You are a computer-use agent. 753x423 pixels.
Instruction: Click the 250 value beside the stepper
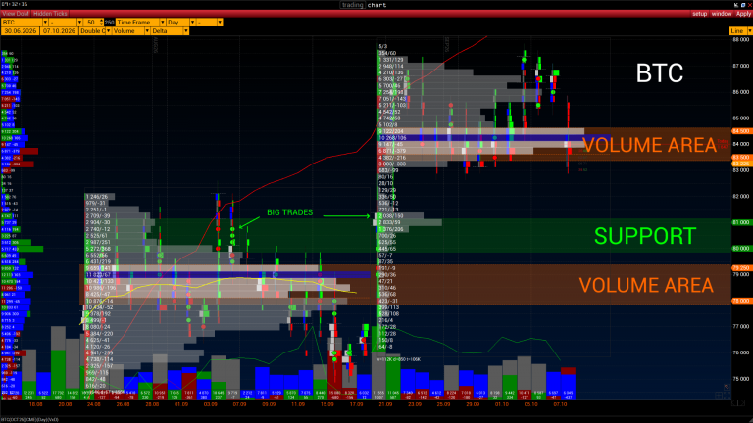click(x=110, y=23)
